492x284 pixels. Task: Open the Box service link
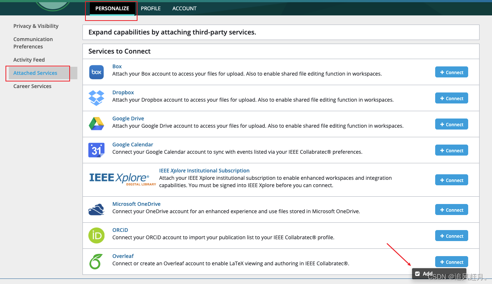(x=117, y=66)
